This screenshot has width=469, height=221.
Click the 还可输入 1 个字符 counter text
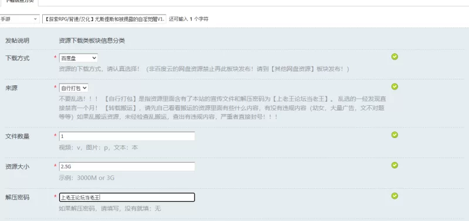[x=188, y=19]
